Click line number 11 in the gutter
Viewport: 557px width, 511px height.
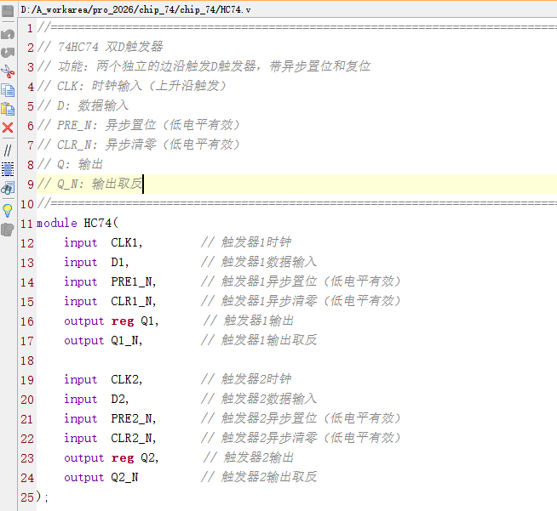26,224
